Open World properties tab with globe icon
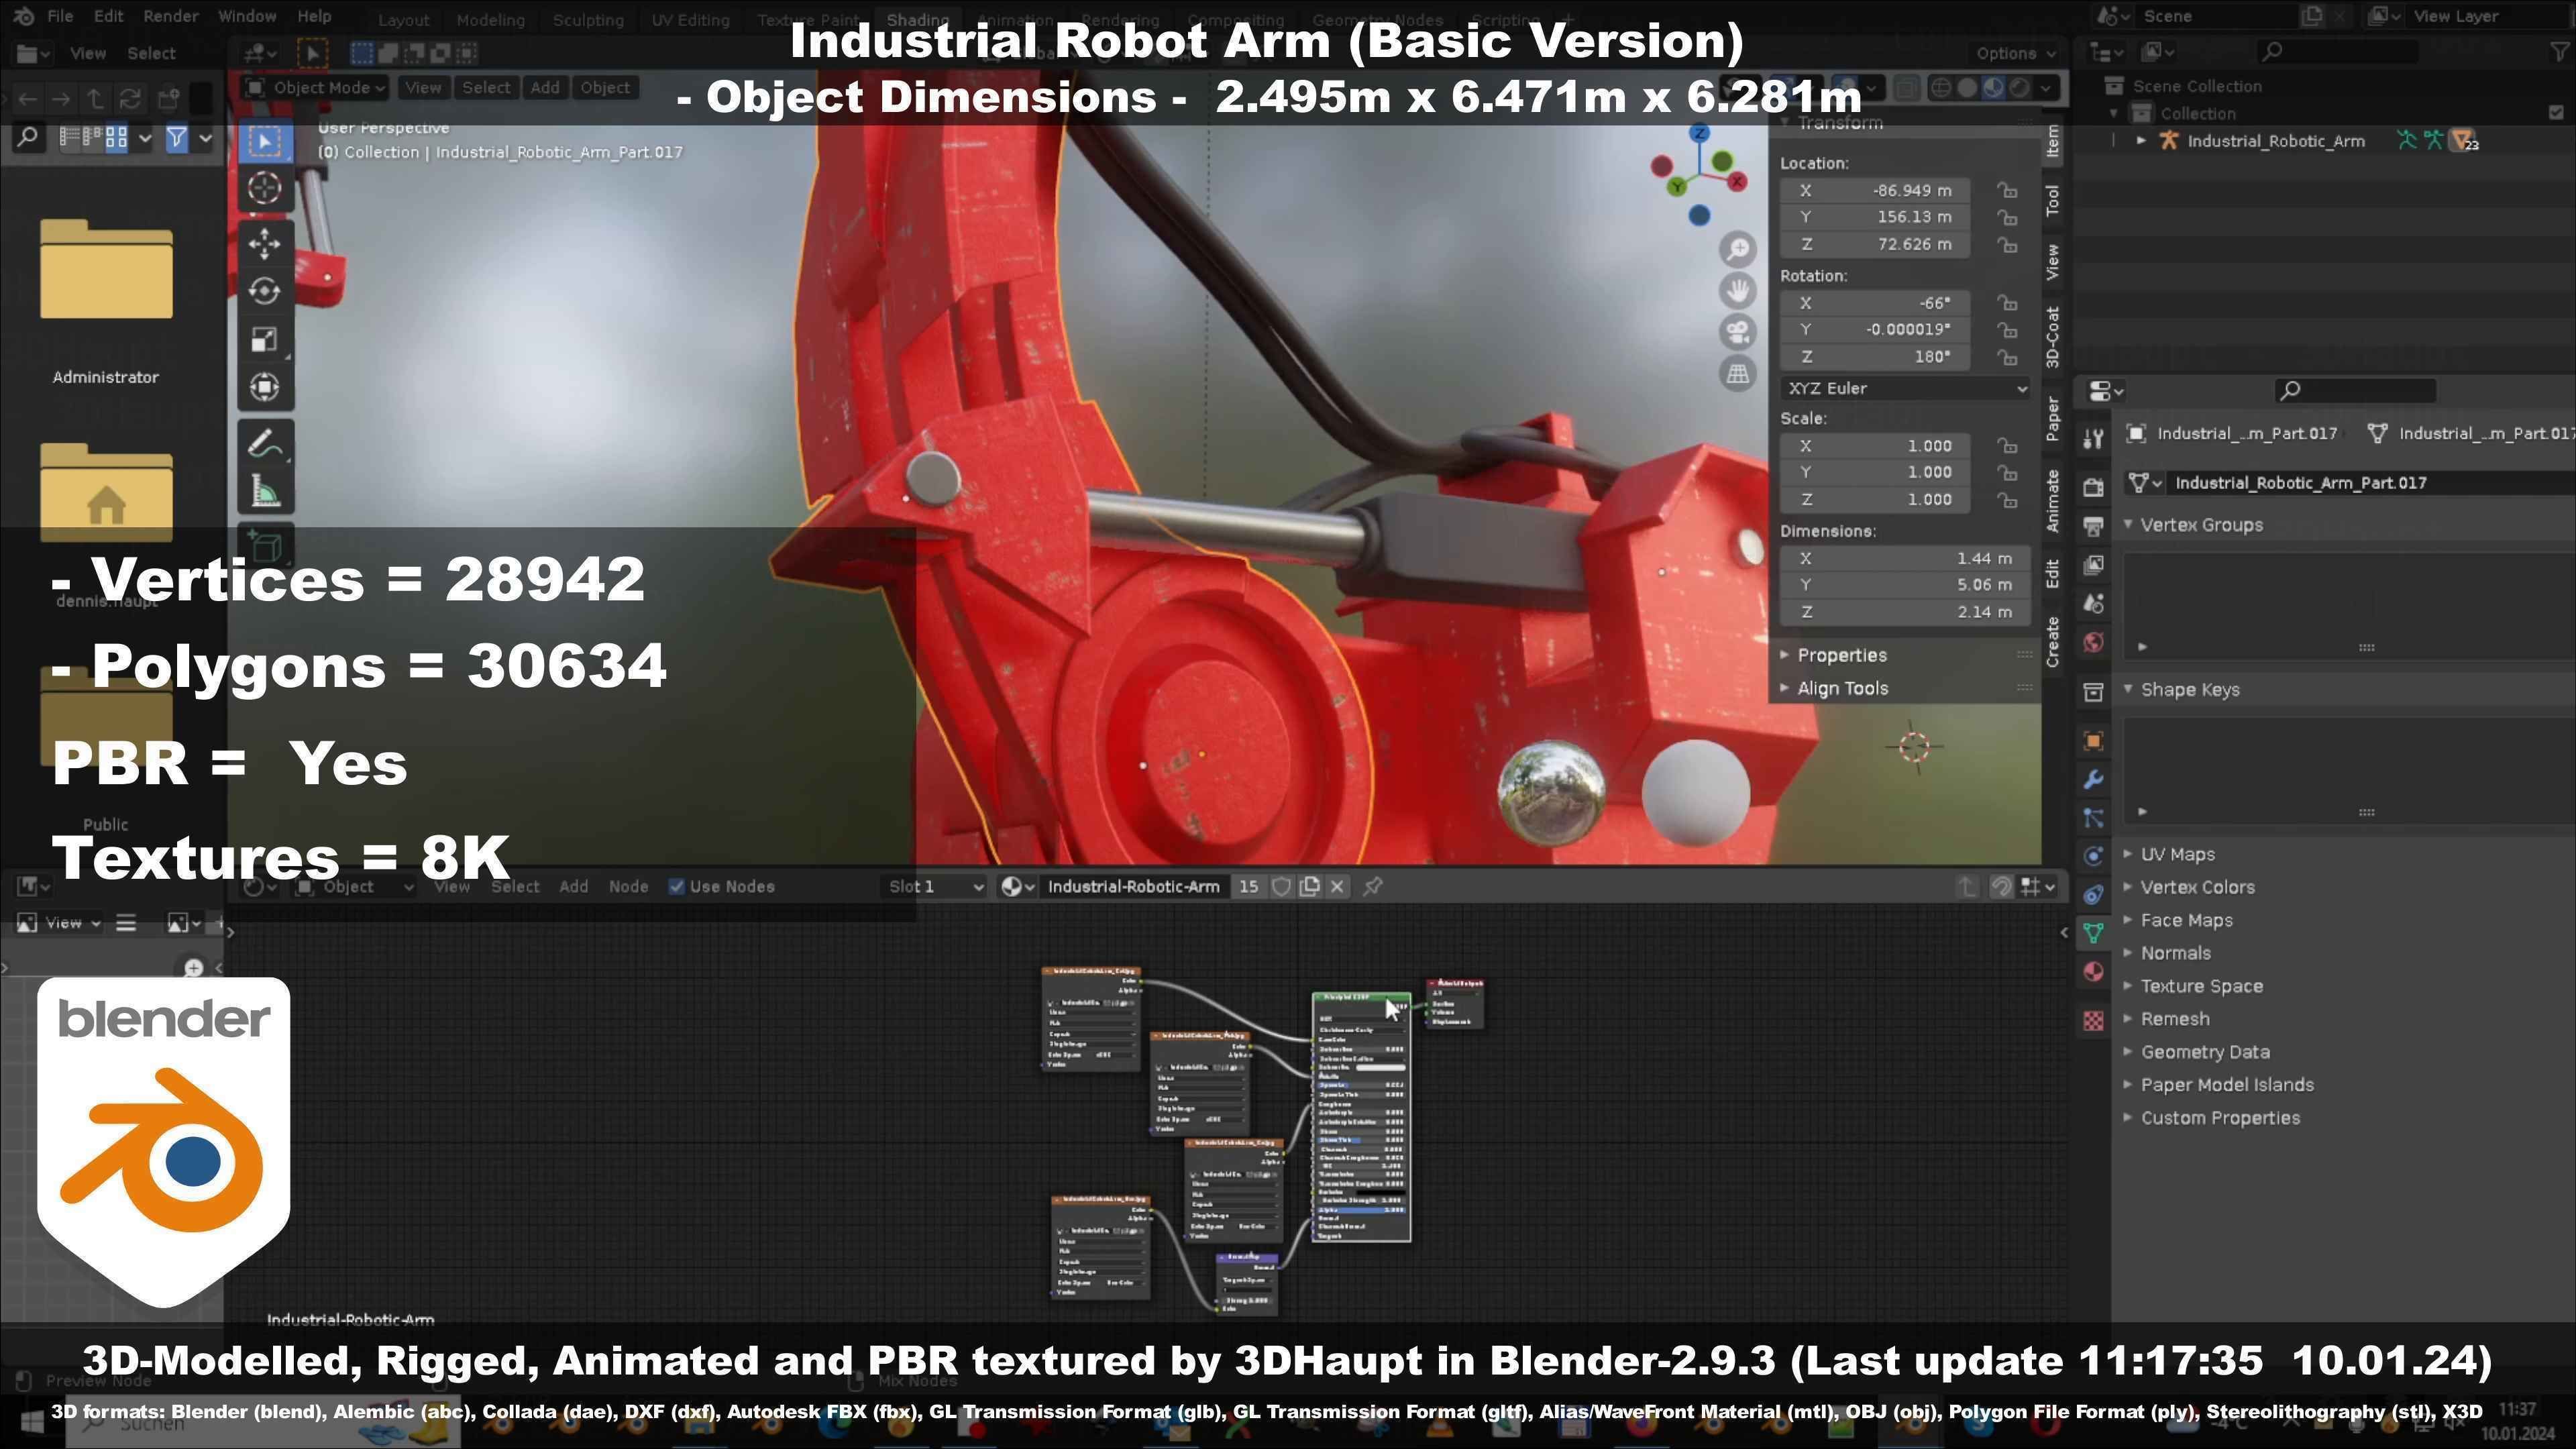2576x1449 pixels. click(2093, 642)
